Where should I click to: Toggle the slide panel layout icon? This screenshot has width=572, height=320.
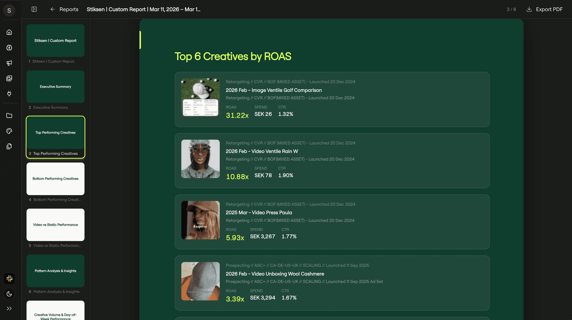click(34, 9)
